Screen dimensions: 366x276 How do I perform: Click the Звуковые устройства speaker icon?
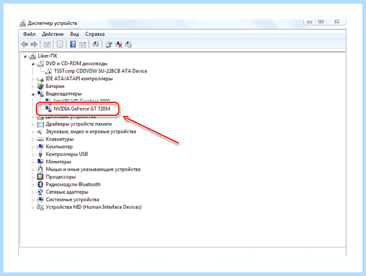(40, 132)
